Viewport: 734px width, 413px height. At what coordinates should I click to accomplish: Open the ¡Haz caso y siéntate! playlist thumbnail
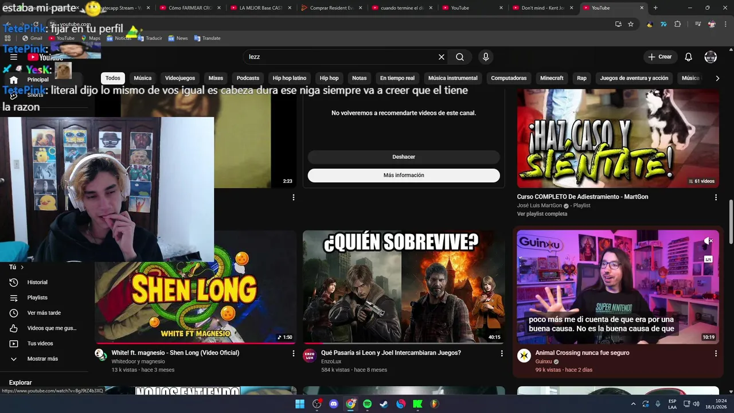(618, 139)
